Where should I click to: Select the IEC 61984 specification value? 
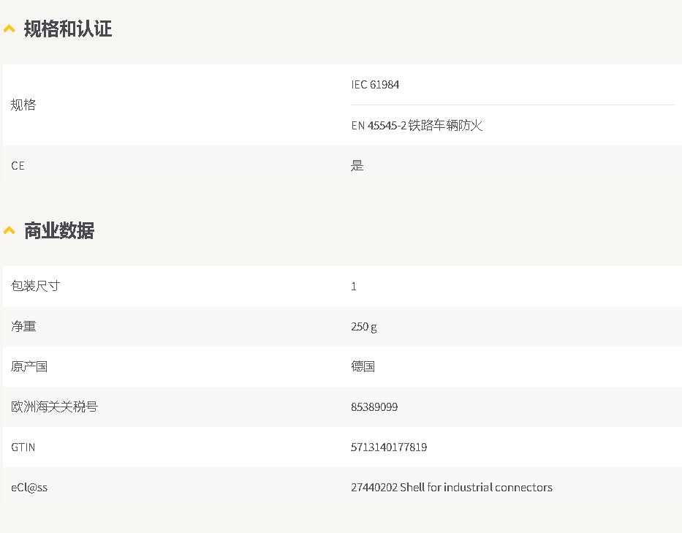375,85
